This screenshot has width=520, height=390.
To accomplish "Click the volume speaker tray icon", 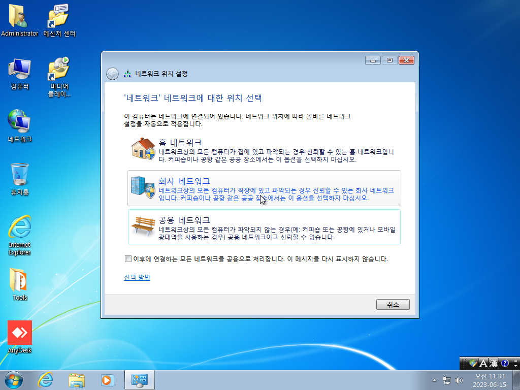I will [459, 380].
